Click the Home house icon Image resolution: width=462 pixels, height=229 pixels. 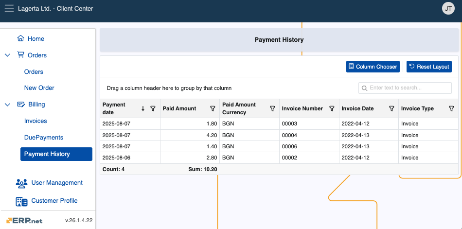[20, 38]
